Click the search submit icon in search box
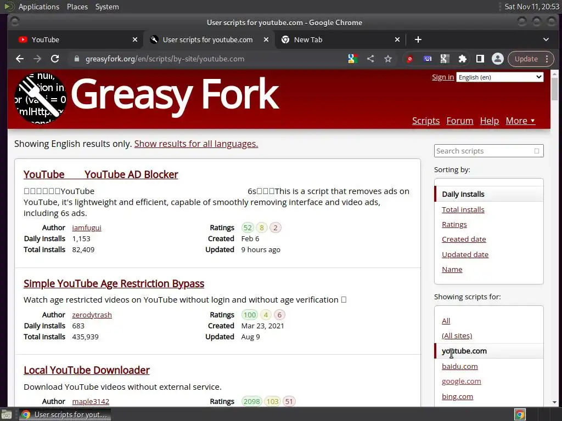The image size is (562, 421). pos(537,151)
